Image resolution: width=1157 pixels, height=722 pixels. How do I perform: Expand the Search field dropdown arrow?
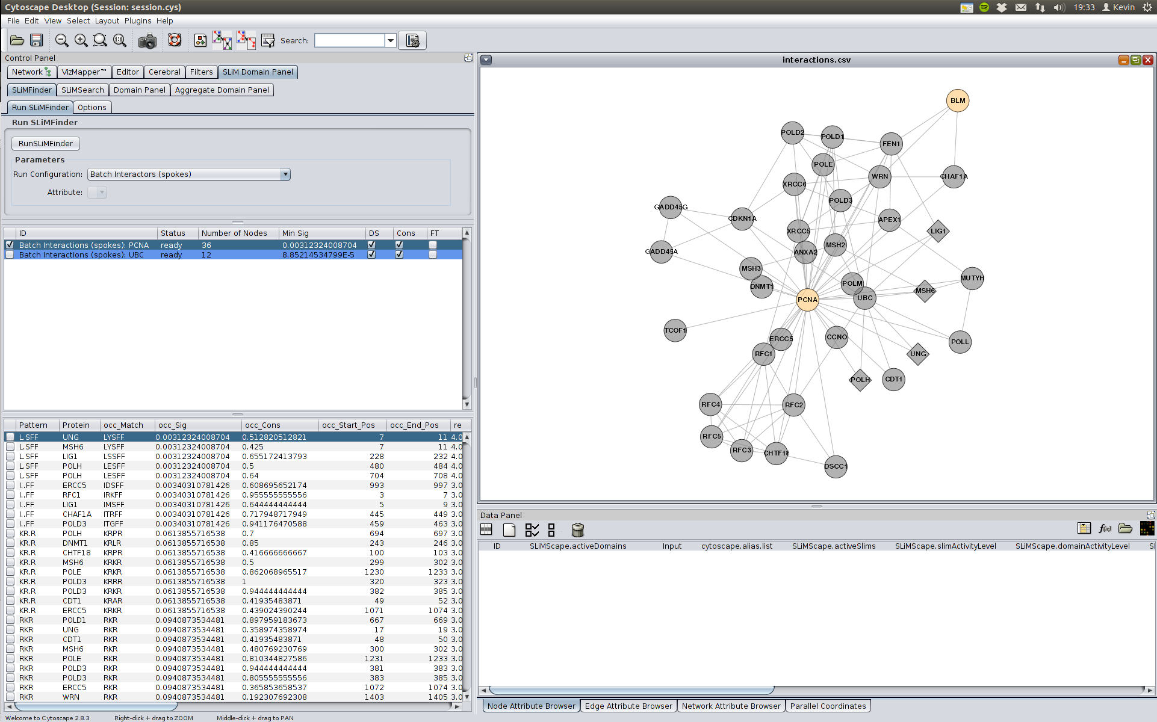[x=391, y=40]
